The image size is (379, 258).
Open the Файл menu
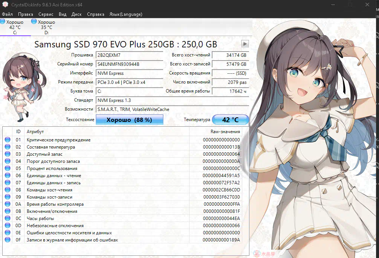[7, 14]
